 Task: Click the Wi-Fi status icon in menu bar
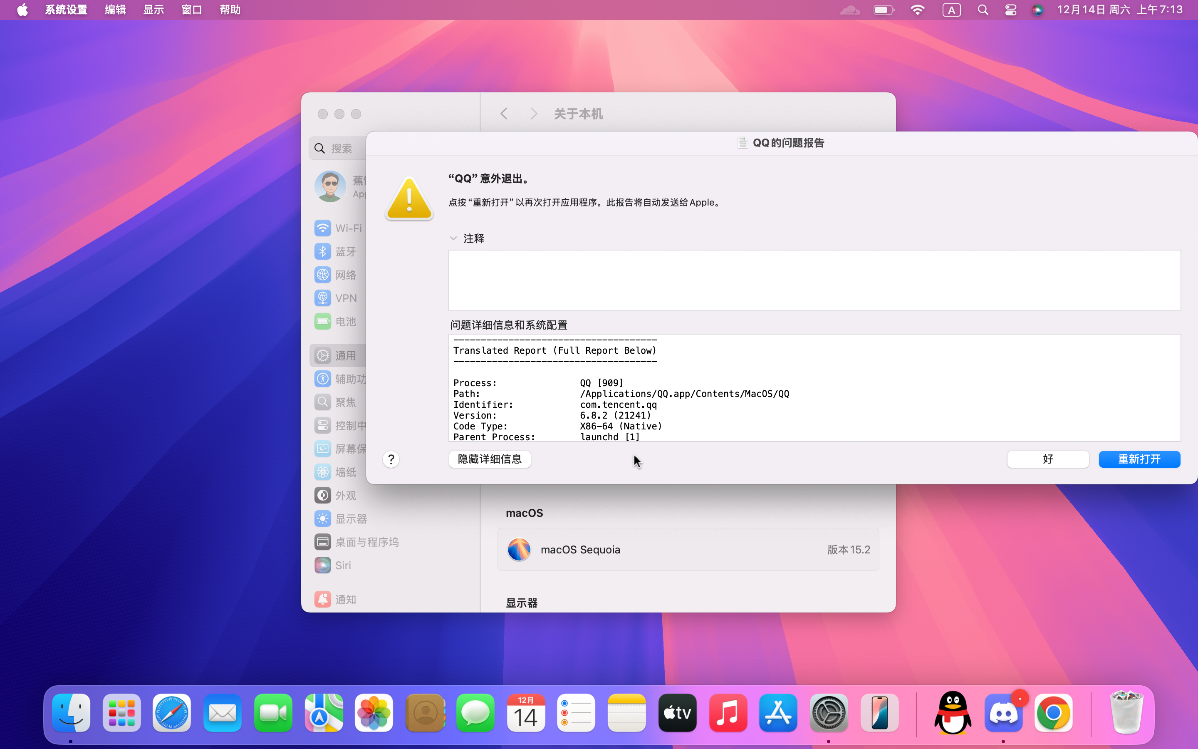tap(917, 10)
